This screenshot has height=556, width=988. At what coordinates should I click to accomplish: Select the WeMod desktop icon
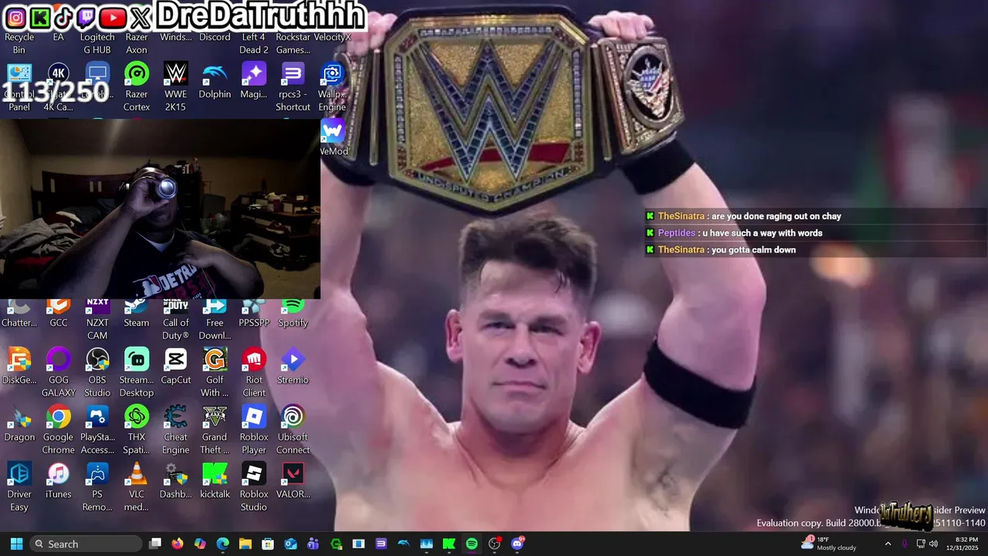(x=333, y=137)
